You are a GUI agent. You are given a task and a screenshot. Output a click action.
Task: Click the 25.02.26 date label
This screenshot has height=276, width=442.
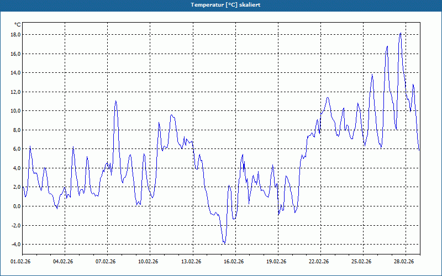[x=361, y=262]
